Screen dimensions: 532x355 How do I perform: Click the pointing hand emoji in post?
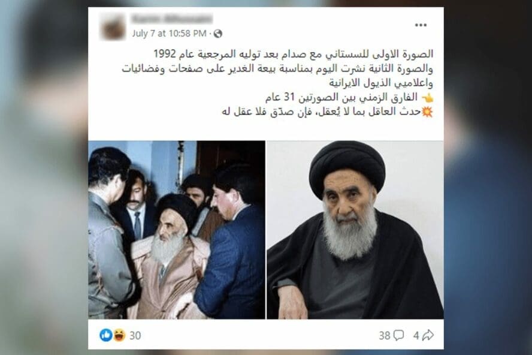coord(427,98)
